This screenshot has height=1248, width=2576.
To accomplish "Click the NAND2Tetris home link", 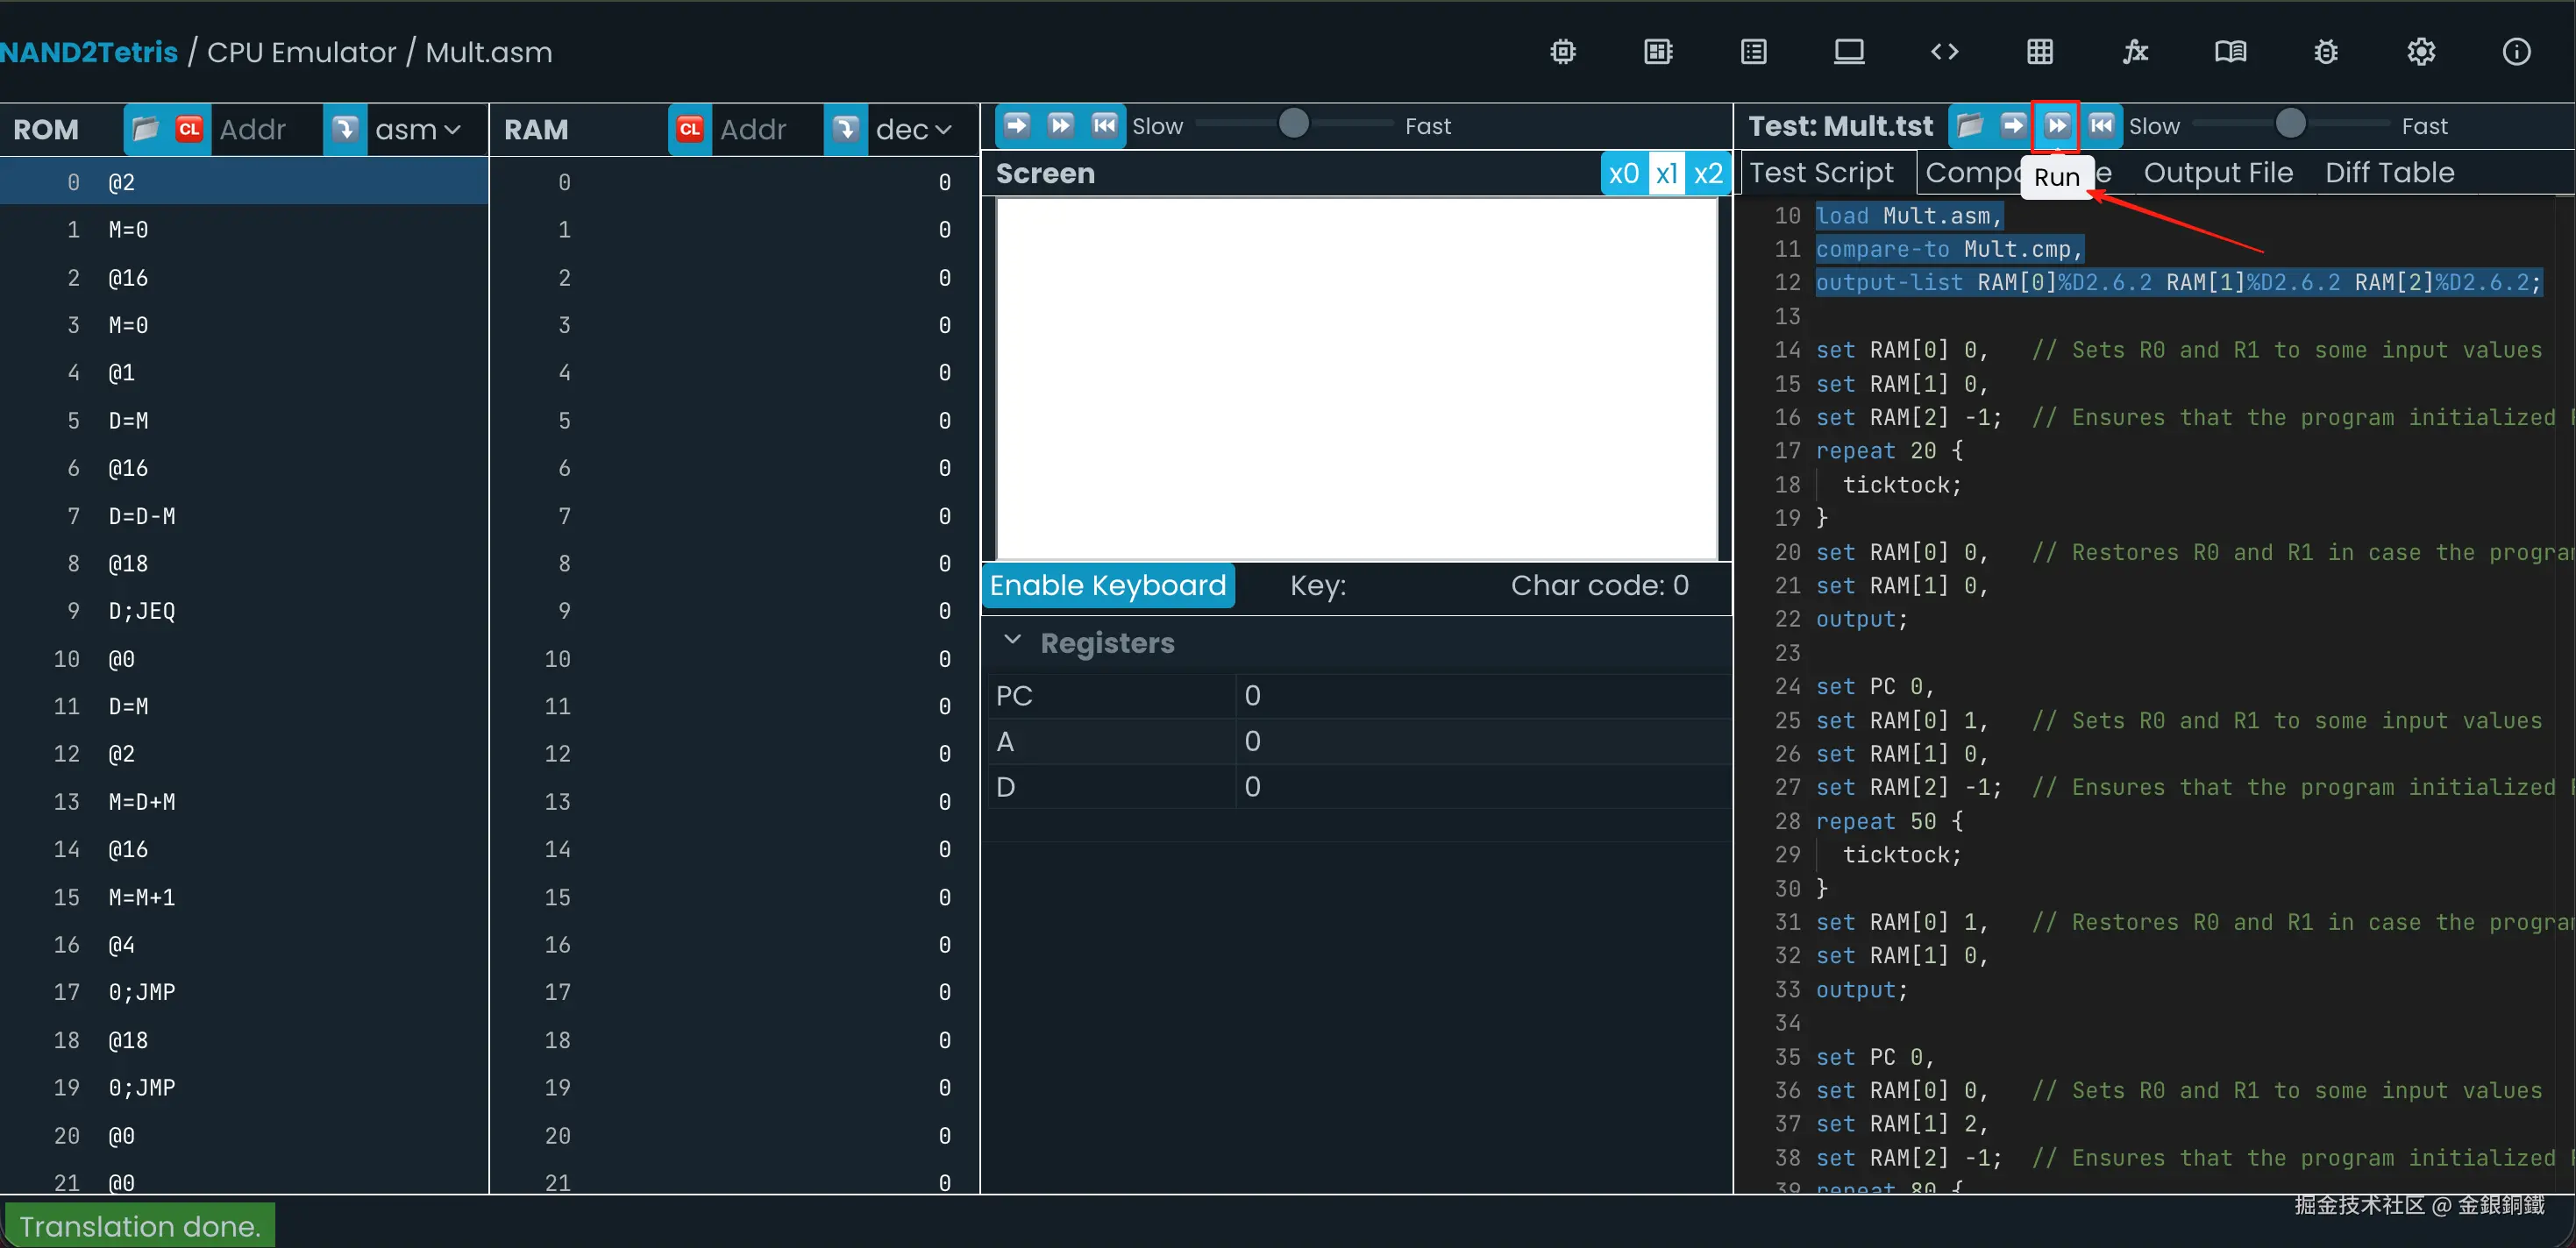I will coord(89,52).
